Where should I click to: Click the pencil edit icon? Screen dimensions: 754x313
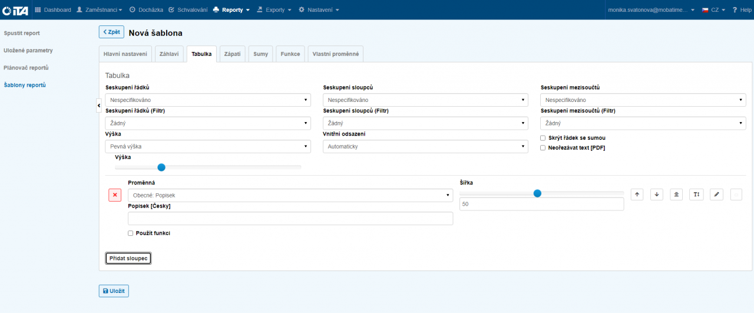click(x=716, y=195)
